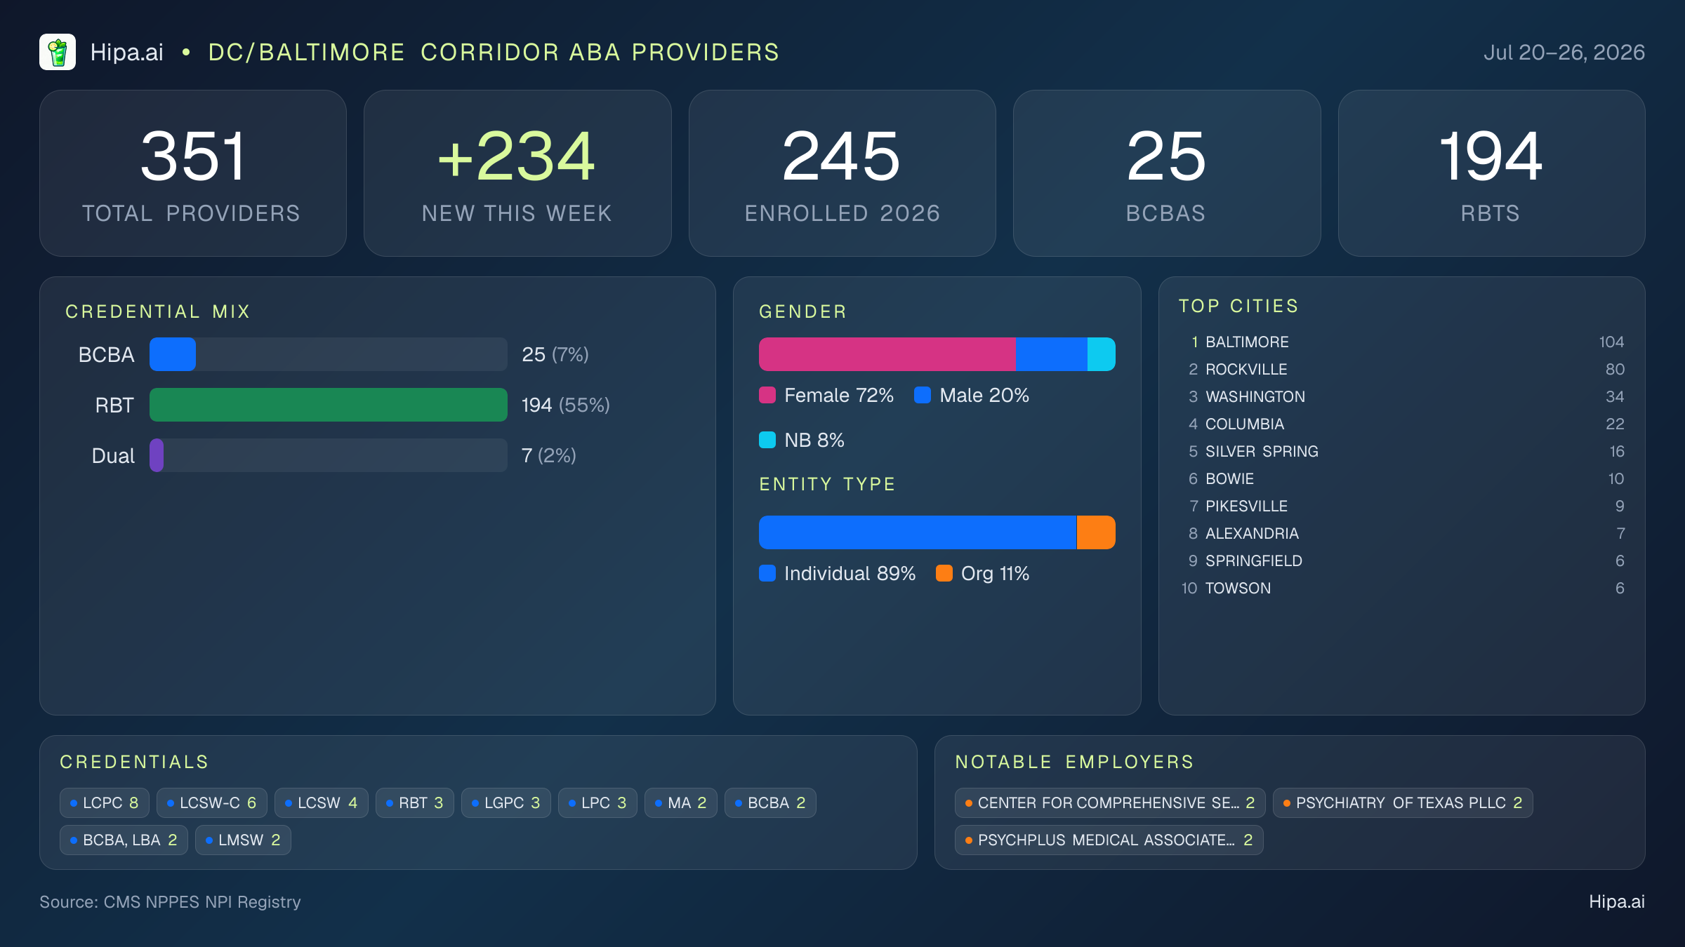Select Bowie row in Top Cities
The width and height of the screenshot is (1685, 947).
coord(1402,478)
